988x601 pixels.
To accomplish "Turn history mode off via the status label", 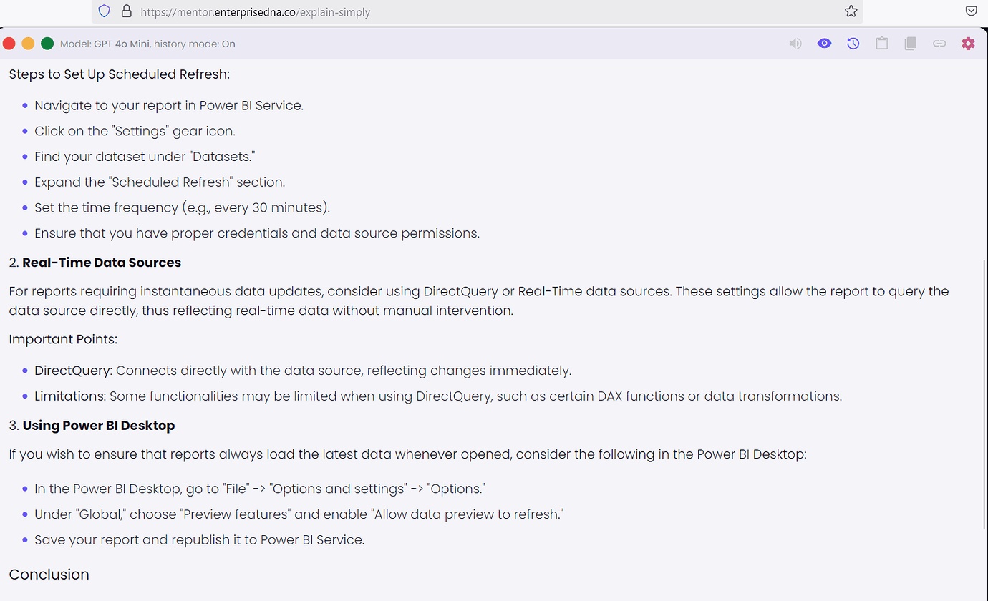I will click(229, 43).
